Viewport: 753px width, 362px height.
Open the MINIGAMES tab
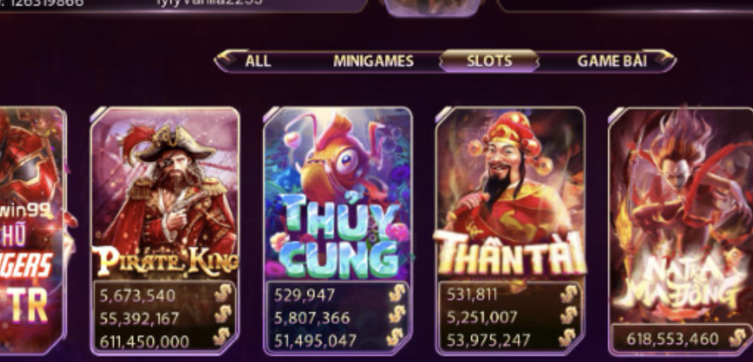click(x=373, y=61)
